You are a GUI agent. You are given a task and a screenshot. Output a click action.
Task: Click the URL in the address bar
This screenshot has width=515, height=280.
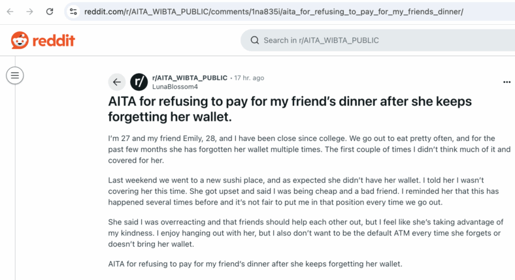point(274,12)
